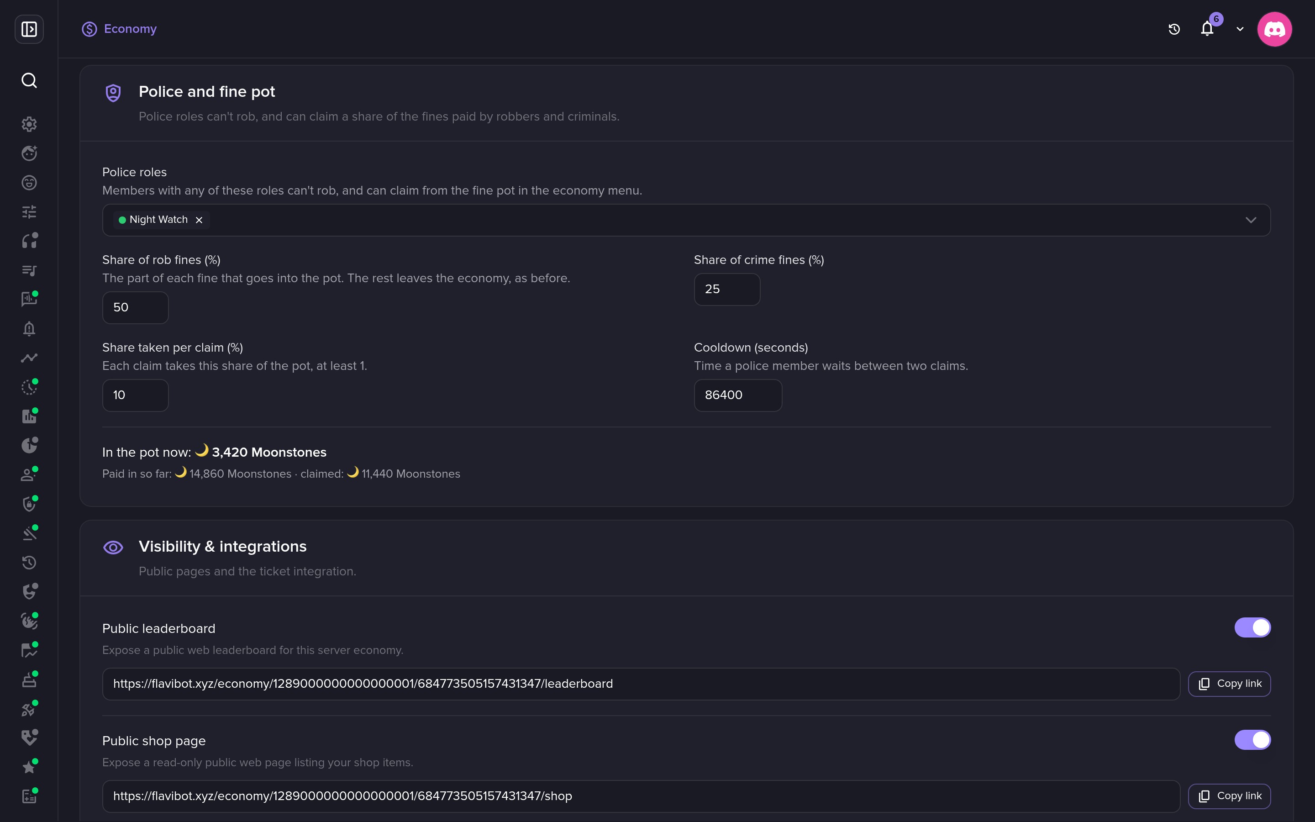Open the voice message sidebar icon
Image resolution: width=1315 pixels, height=822 pixels.
[x=29, y=299]
